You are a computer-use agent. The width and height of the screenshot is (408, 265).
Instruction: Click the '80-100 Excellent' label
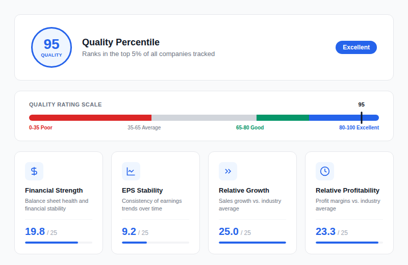click(x=359, y=128)
